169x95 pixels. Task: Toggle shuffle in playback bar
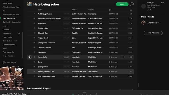[x=73, y=94]
